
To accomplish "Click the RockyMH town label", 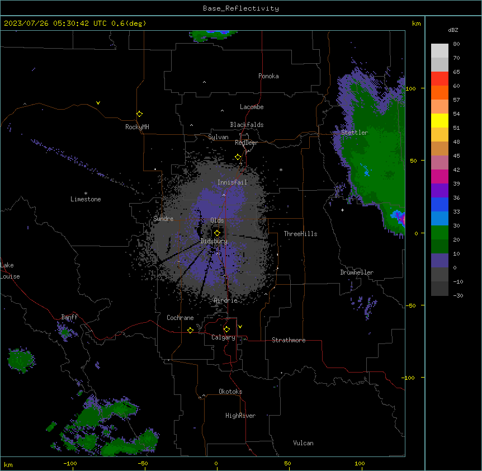I will [137, 127].
